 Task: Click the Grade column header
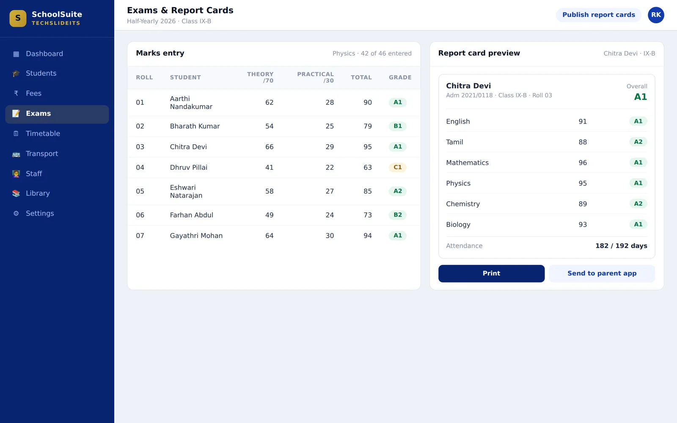[x=400, y=77]
